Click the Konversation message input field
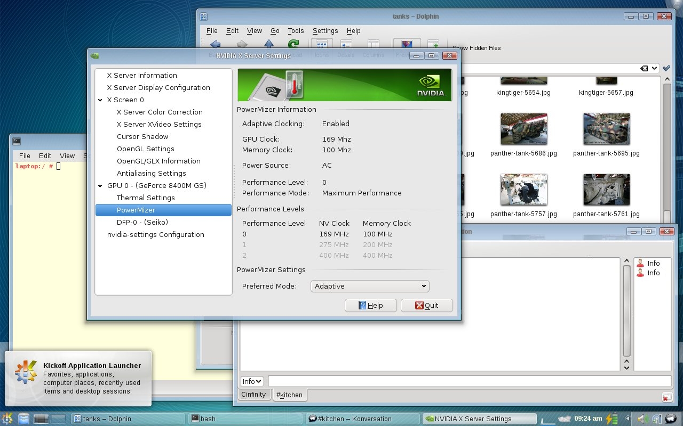683x426 pixels. click(470, 381)
